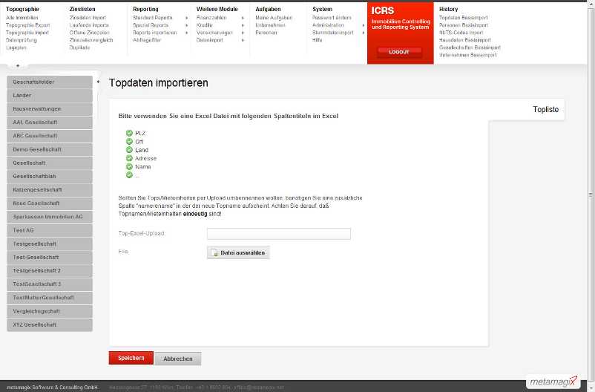
Task: Open Topdaten Basisimport in History
Action: pyautogui.click(x=464, y=18)
